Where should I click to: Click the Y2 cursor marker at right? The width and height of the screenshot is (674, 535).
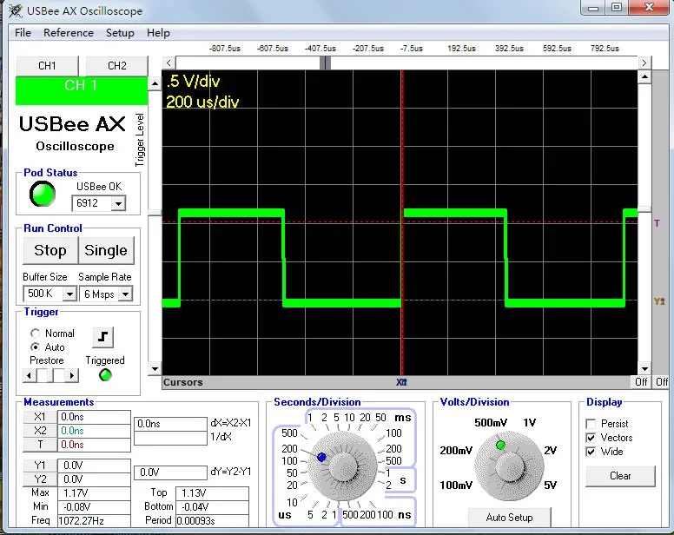click(659, 301)
